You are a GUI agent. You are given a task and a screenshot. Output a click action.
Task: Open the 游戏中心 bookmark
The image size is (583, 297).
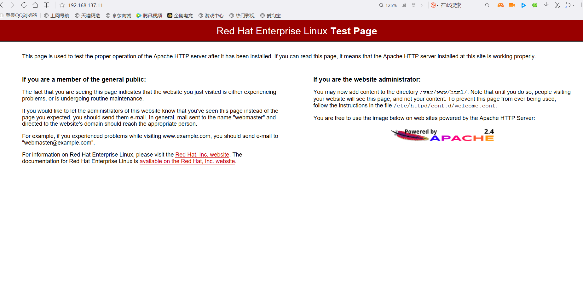[211, 15]
